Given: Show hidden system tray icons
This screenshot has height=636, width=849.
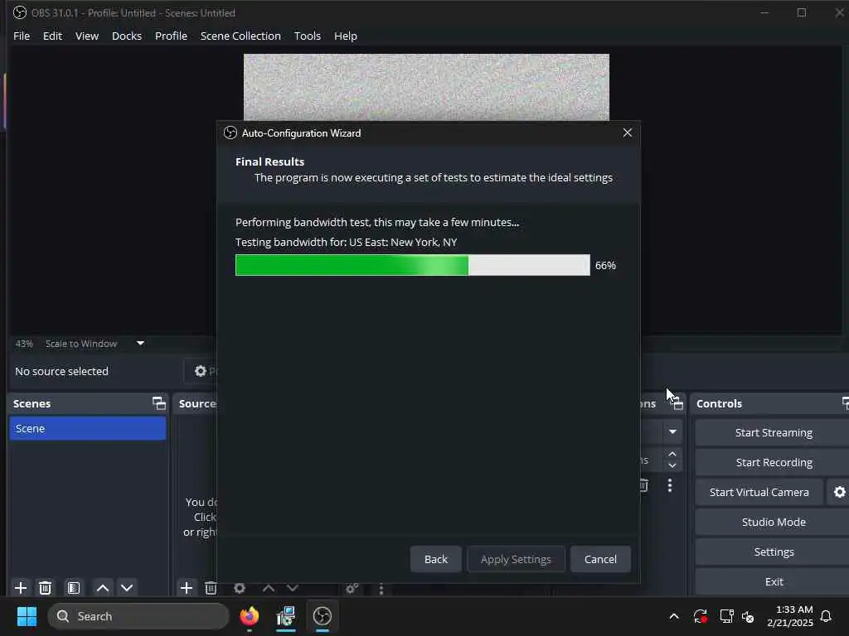Looking at the screenshot, I should [x=674, y=616].
